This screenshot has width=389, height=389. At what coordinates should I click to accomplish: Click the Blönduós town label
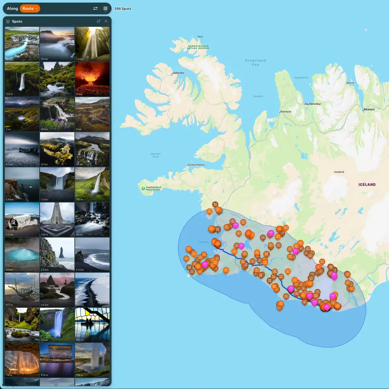(286, 112)
